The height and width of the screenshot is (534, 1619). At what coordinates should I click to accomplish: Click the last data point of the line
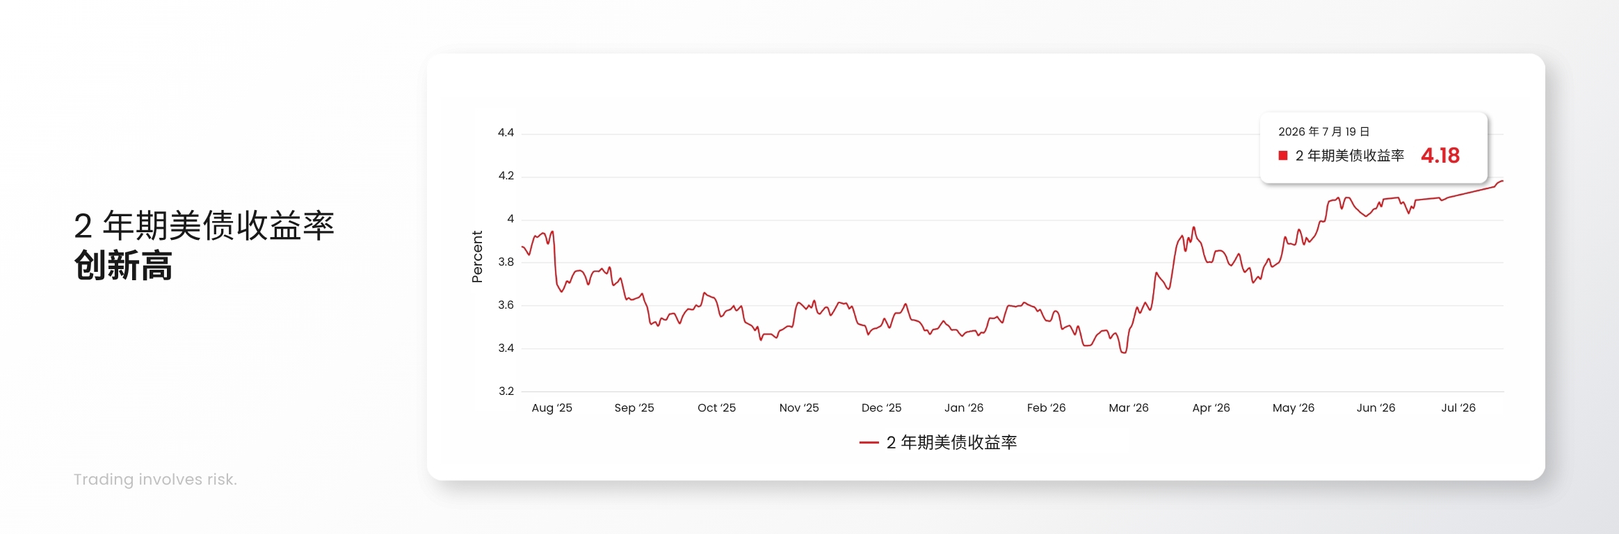(1503, 181)
